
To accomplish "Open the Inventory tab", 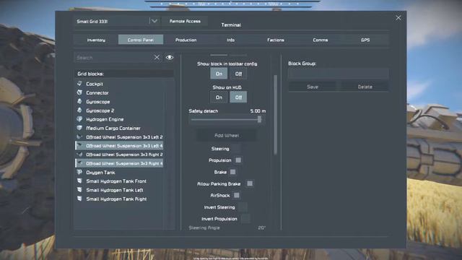I will tap(96, 40).
